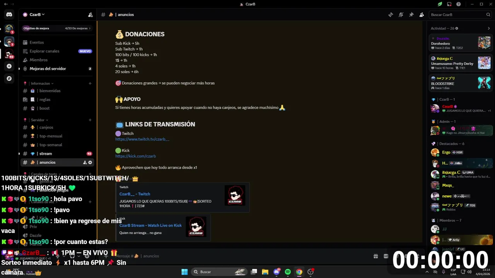Open threads icon in channel header

[391, 15]
